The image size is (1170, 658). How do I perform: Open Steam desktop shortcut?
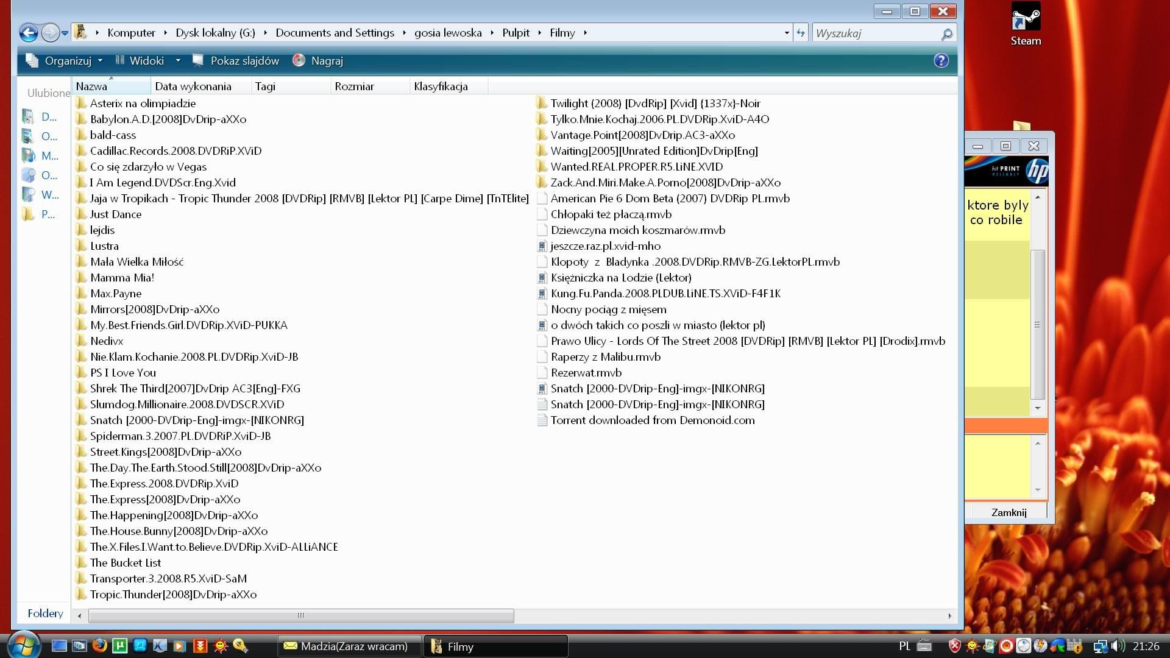coord(1026,24)
